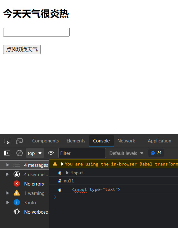Click the verbose bug icon
Viewport: 178px width, 228px height.
coord(17,212)
